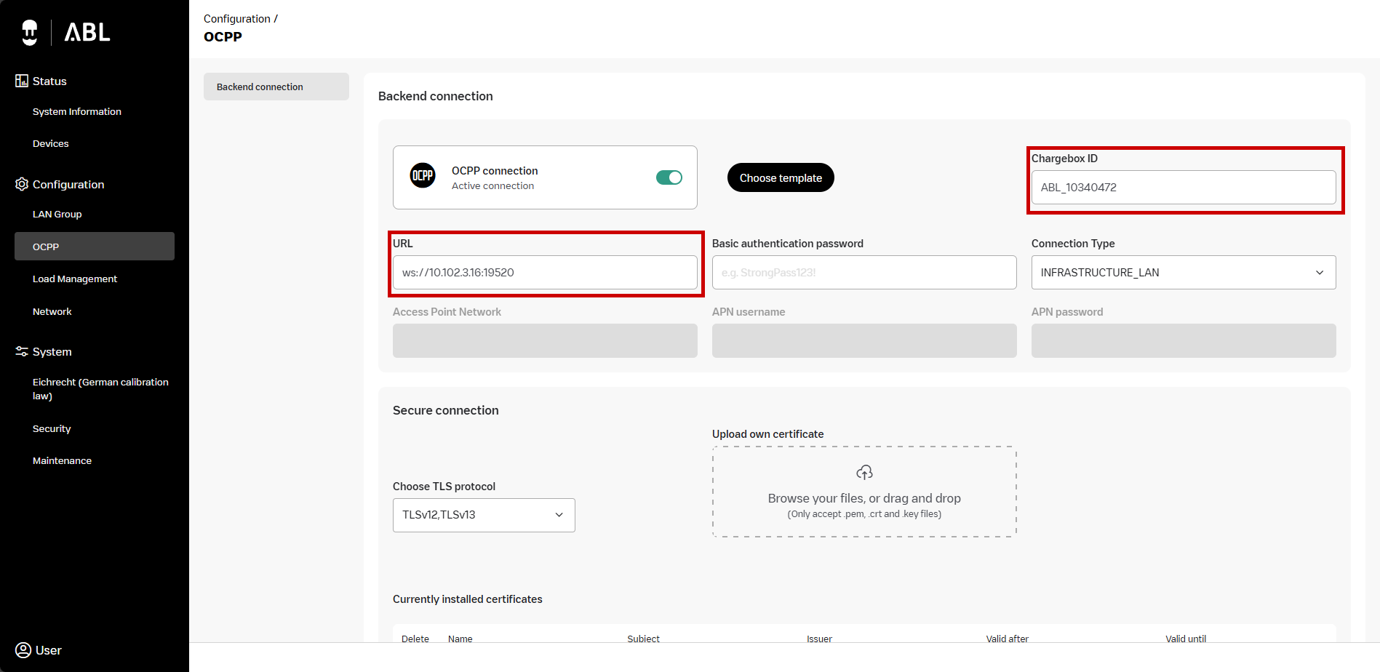Click the System sliders icon
The image size is (1380, 672).
[22, 351]
